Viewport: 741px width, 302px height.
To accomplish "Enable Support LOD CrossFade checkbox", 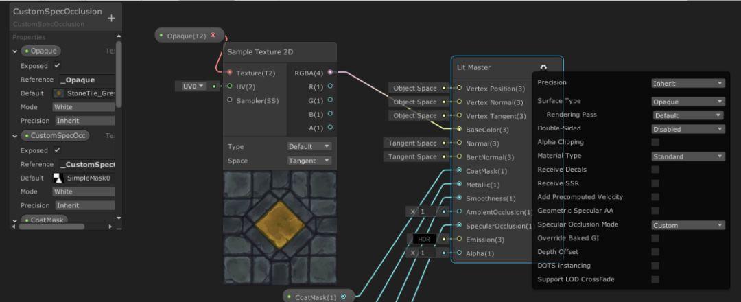I will coord(655,279).
